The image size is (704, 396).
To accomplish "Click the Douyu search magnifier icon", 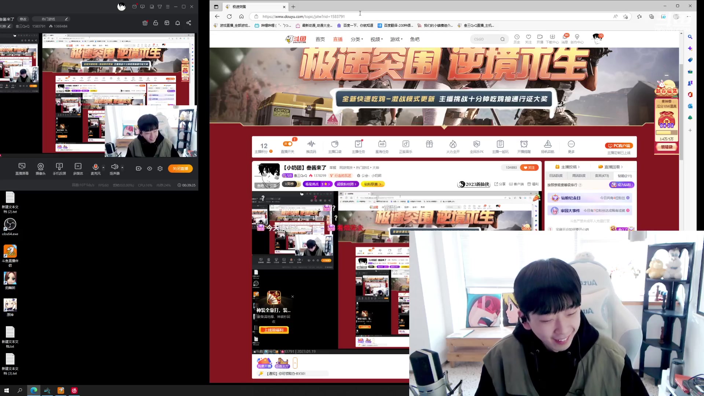I will pos(503,39).
